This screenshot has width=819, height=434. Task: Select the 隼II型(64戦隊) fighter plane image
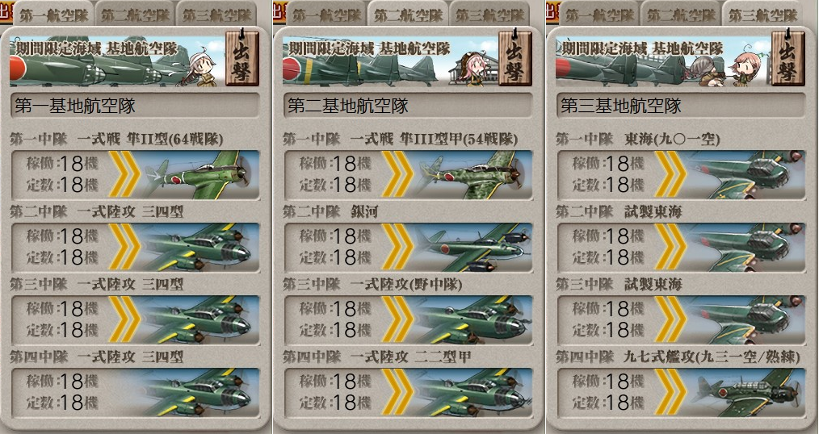tap(201, 175)
